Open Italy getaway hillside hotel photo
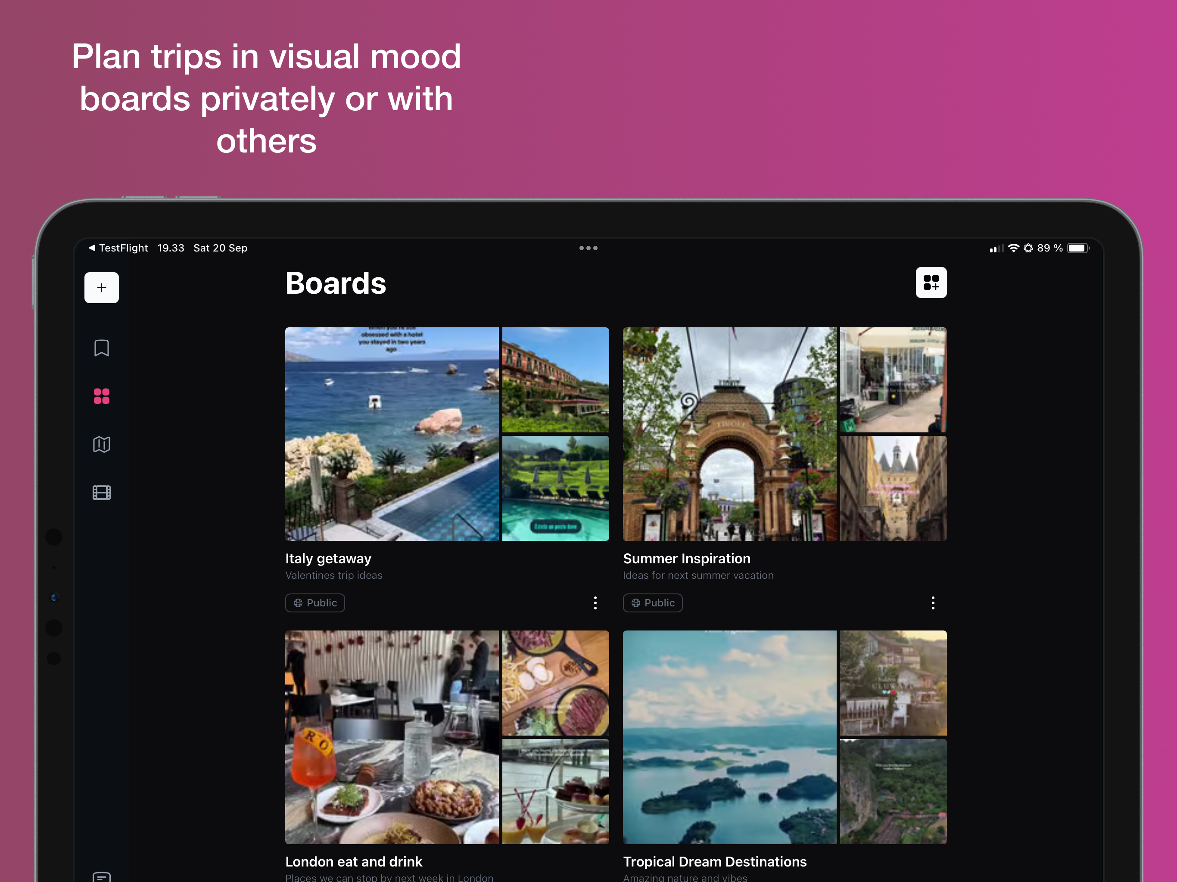The image size is (1177, 882). coord(555,380)
